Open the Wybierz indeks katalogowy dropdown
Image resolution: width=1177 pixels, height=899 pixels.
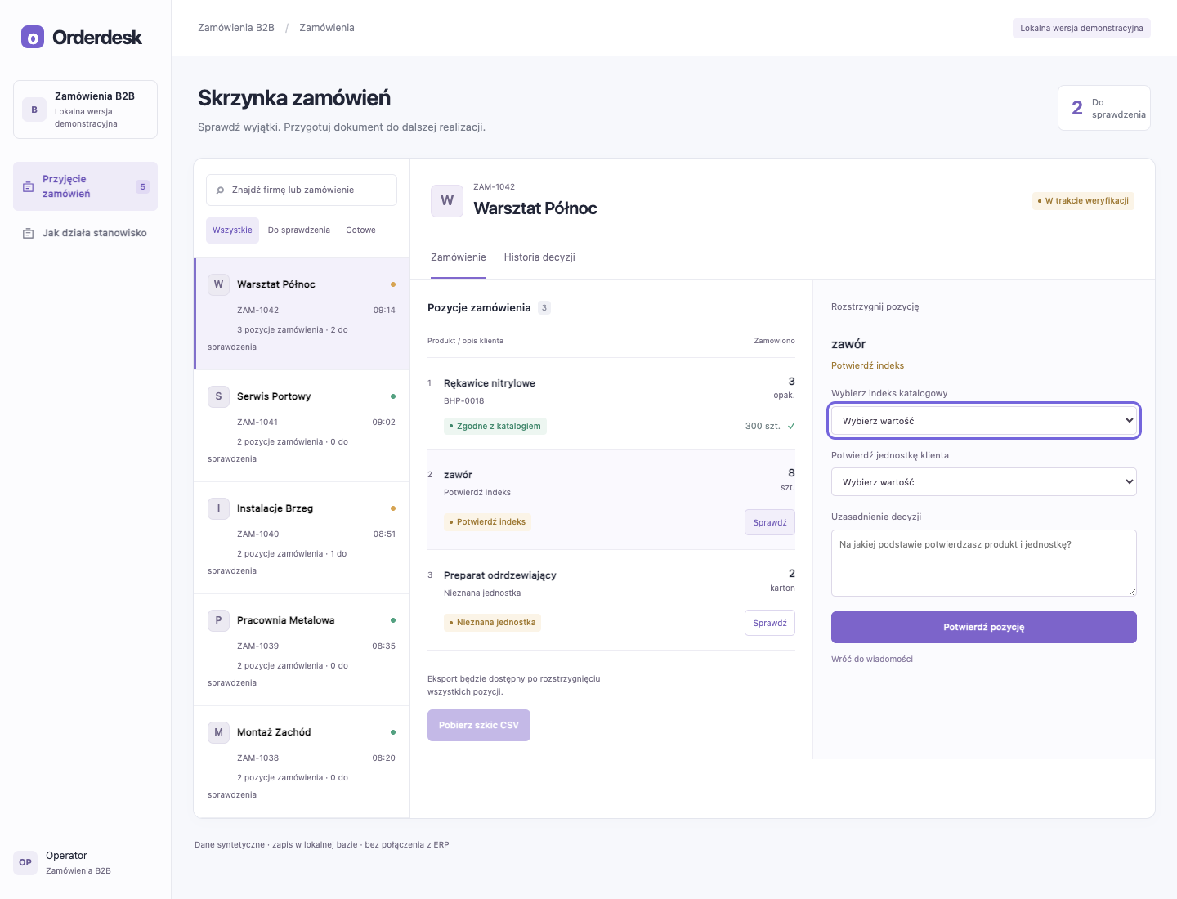point(984,421)
